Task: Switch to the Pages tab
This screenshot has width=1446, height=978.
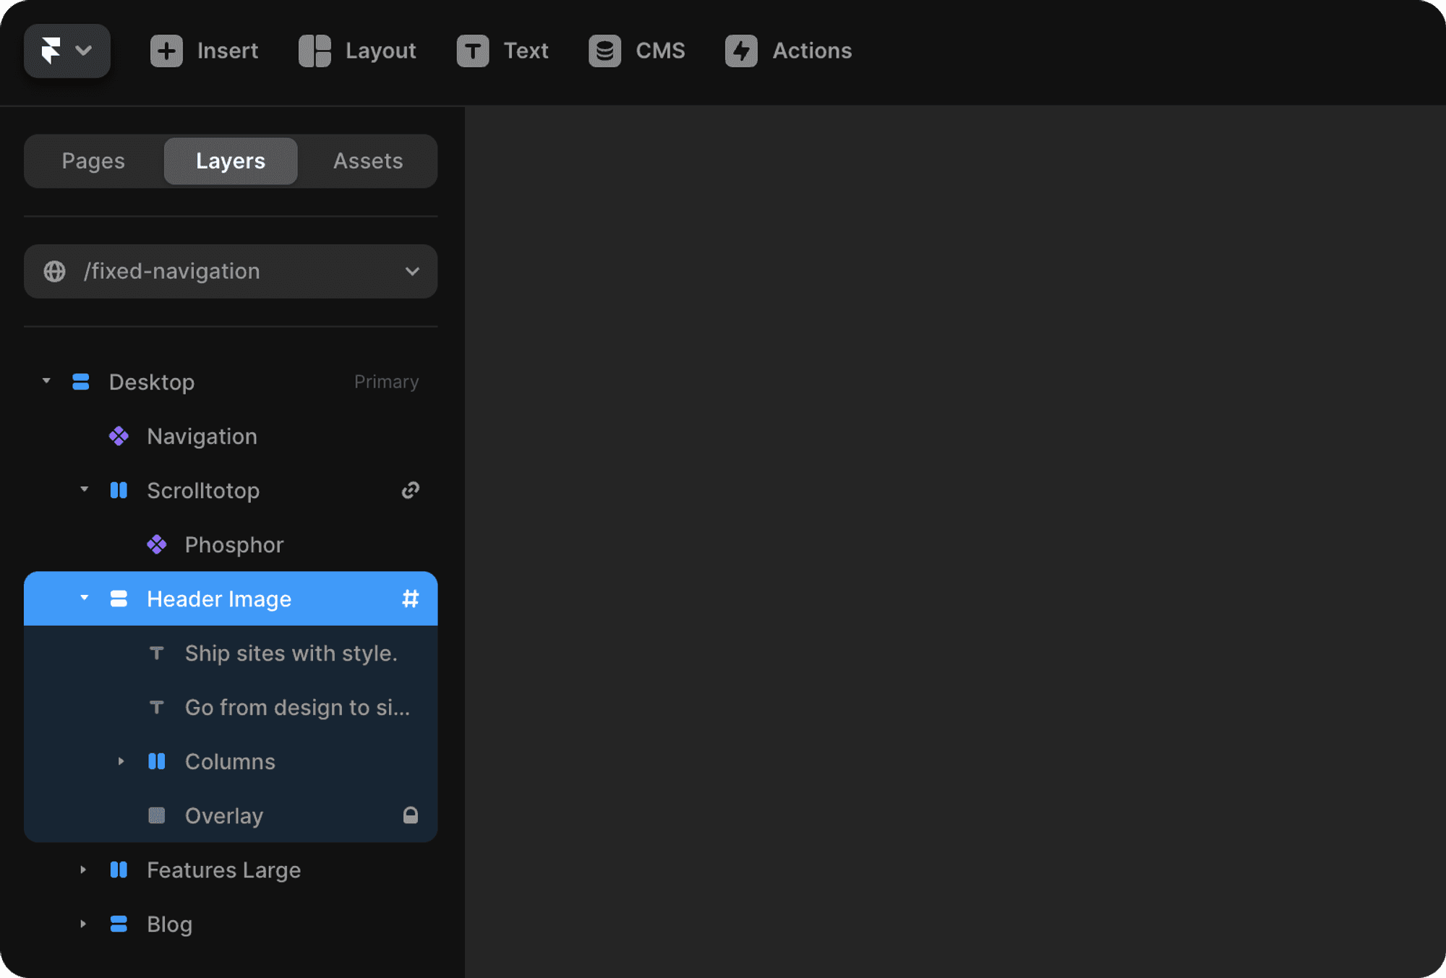Action: click(93, 160)
